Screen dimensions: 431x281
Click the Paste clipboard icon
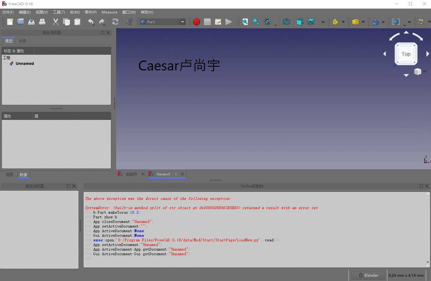[77, 22]
